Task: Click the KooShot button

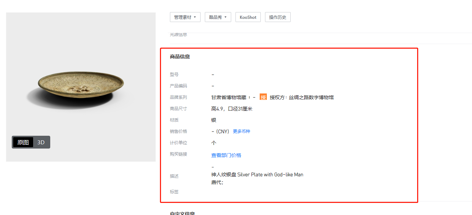Action: tap(248, 17)
